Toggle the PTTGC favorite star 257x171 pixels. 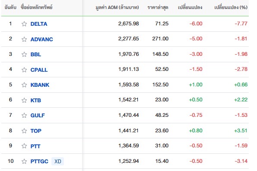coord(24,161)
